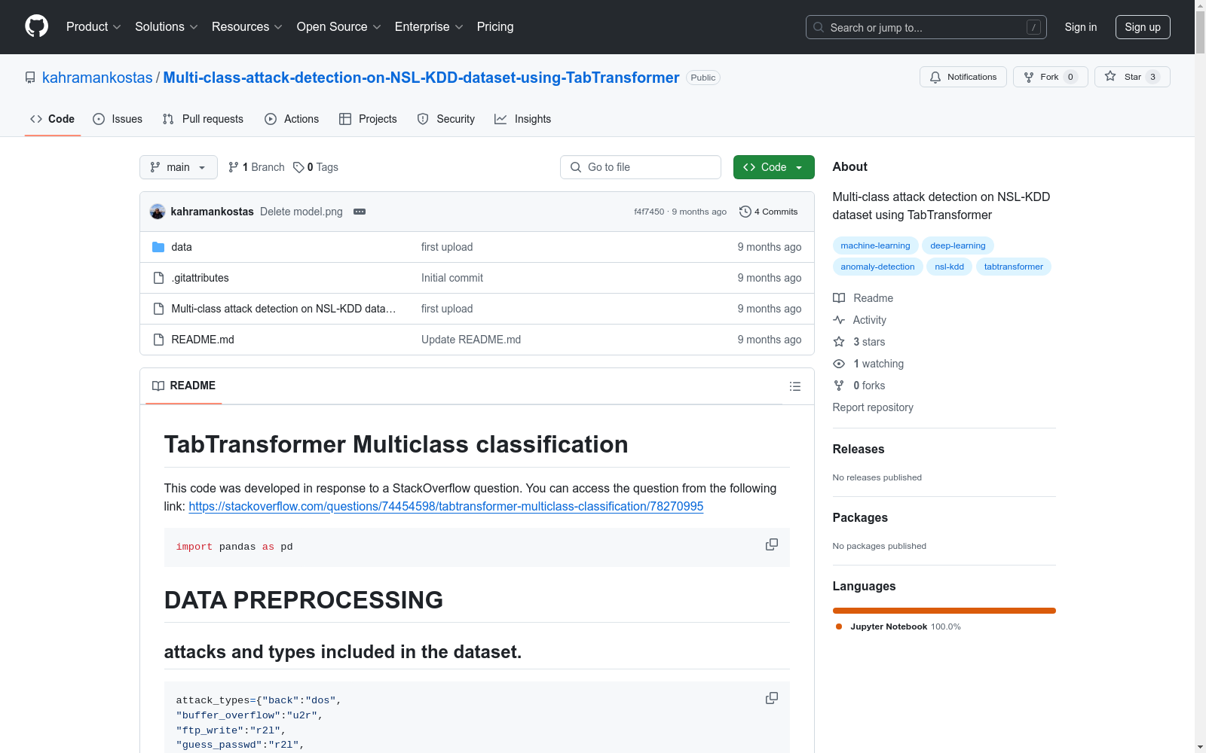Focus the Search or jump to field
Viewport: 1206px width, 753px height.
pos(926,27)
